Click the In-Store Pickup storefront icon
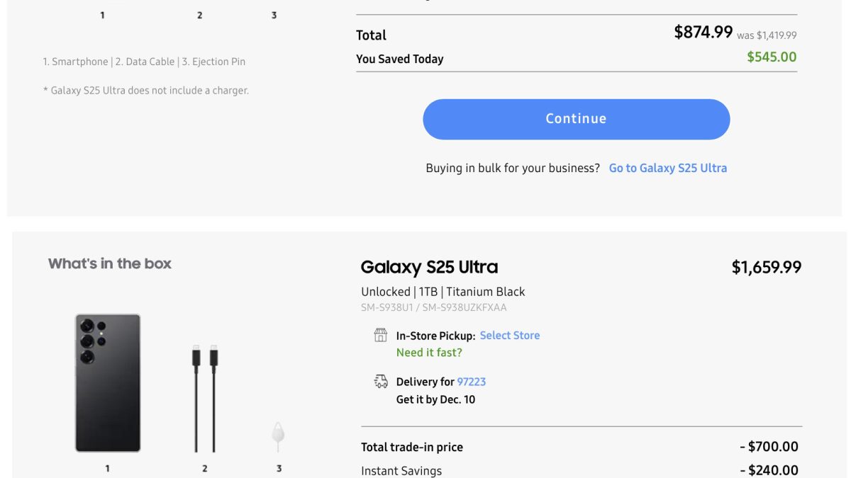This screenshot has height=478, width=851. pyautogui.click(x=381, y=336)
